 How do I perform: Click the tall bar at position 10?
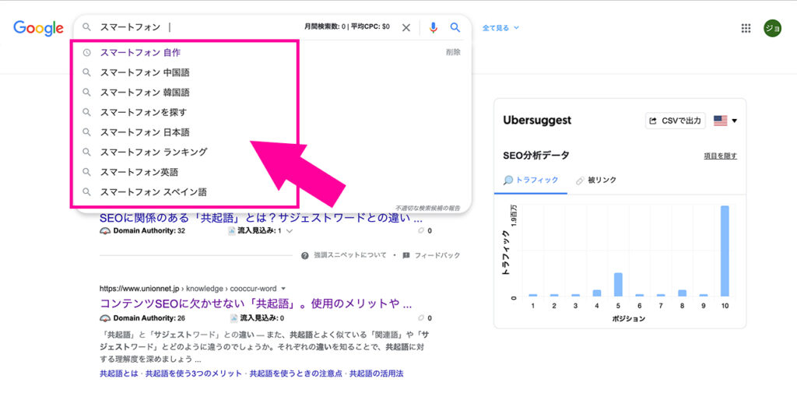(725, 251)
